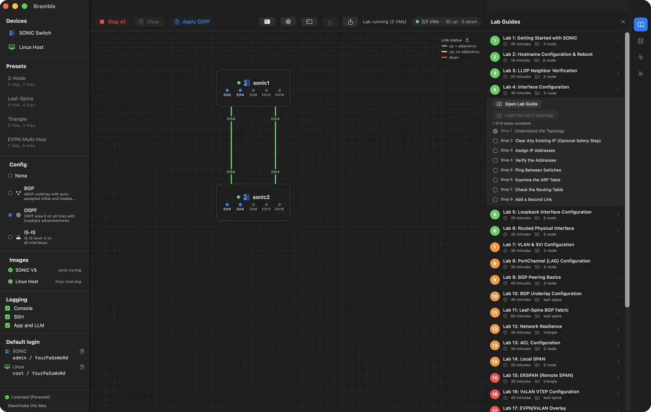Select the BGP config radio button
The image size is (651, 412).
click(10, 193)
